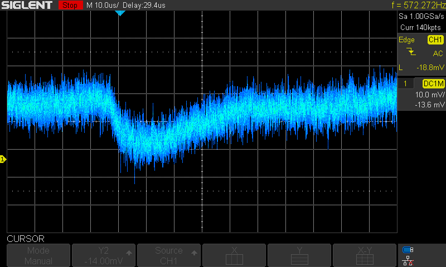Click the trigger level -18.8mV value
The height and width of the screenshot is (267, 446).
tap(430, 67)
